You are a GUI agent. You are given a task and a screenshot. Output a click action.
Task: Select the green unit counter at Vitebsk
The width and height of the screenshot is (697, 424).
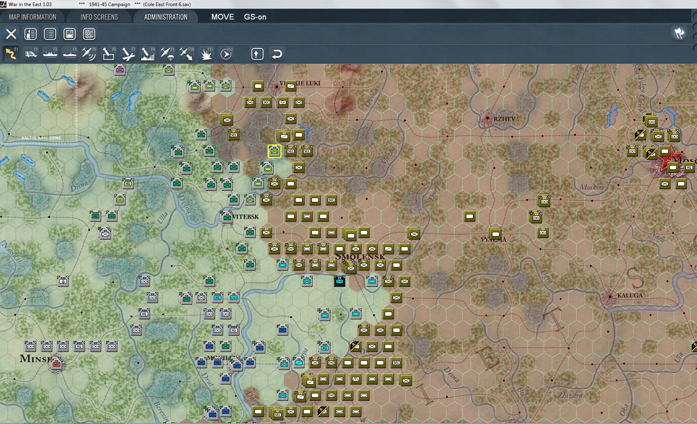(x=227, y=217)
